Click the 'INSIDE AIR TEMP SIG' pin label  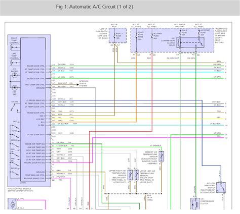35,144
